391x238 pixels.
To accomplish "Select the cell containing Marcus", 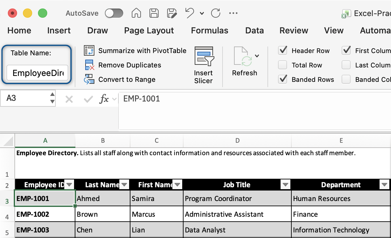I will pyautogui.click(x=157, y=214).
